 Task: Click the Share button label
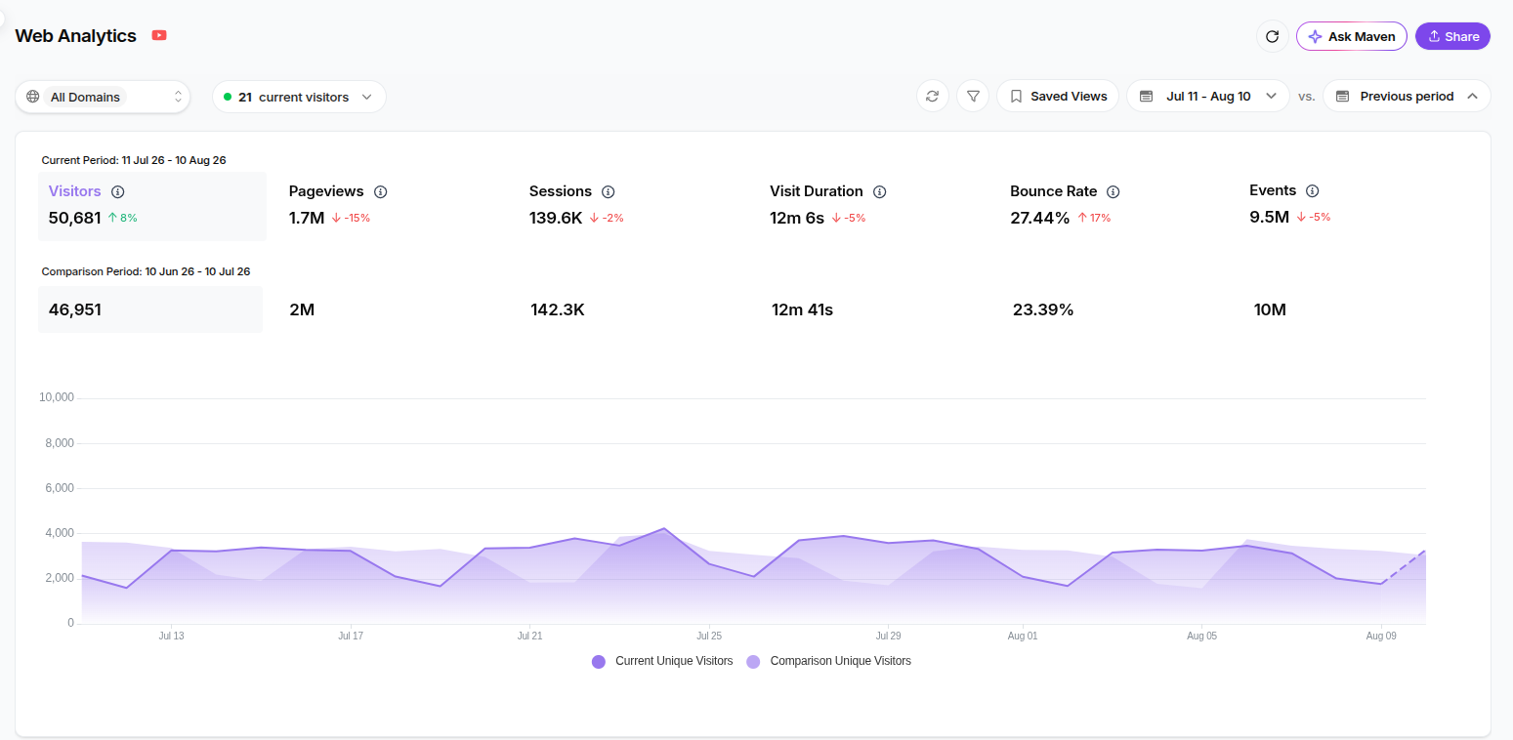point(1462,36)
